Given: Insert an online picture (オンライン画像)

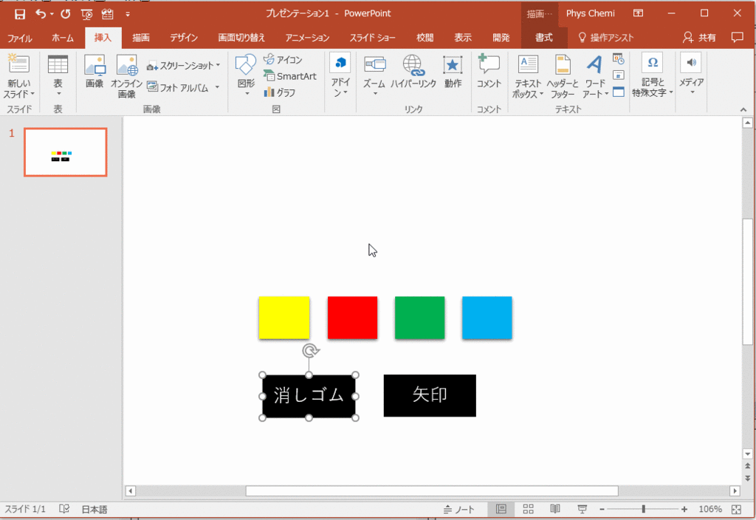Looking at the screenshot, I should tap(126, 76).
